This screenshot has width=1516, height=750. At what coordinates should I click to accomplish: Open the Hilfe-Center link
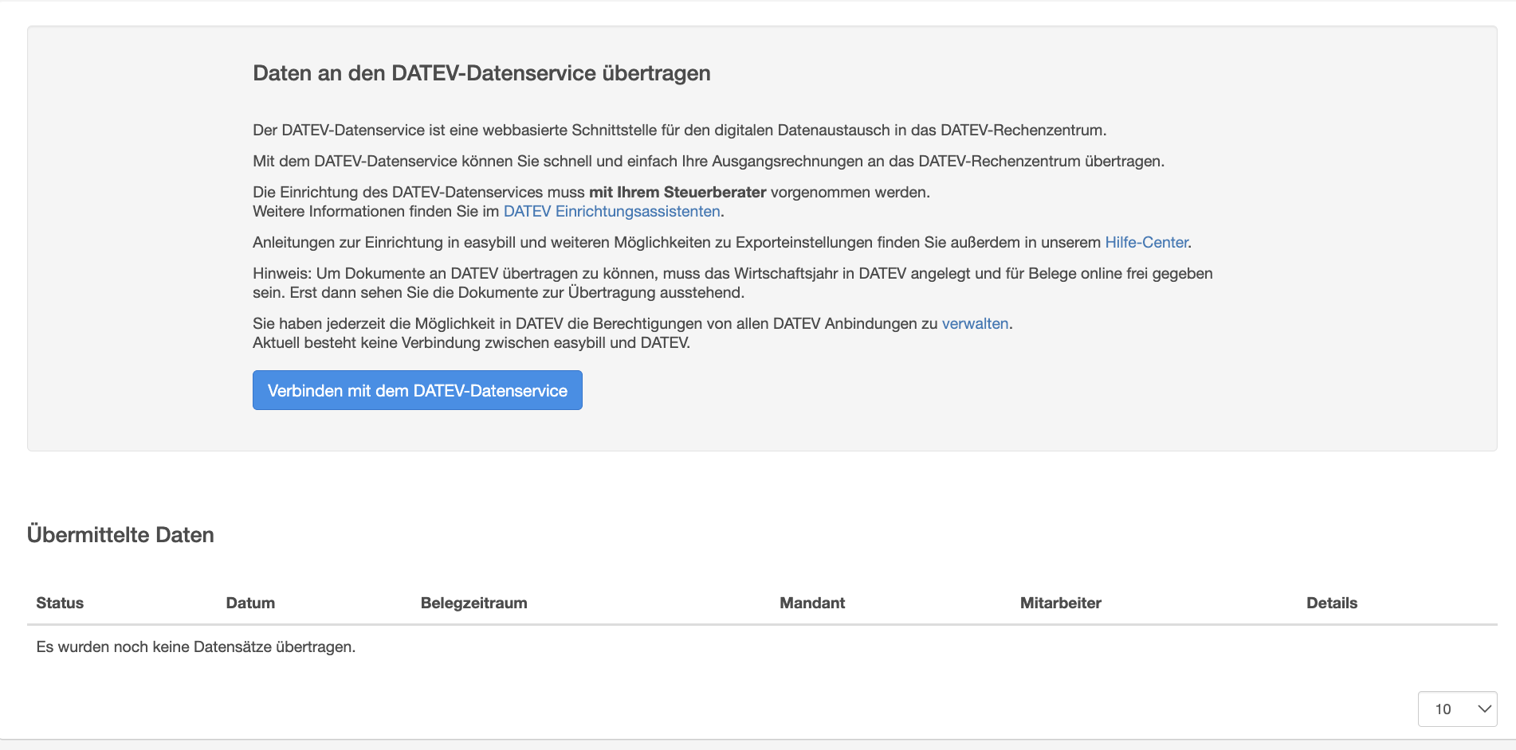pyautogui.click(x=1145, y=242)
